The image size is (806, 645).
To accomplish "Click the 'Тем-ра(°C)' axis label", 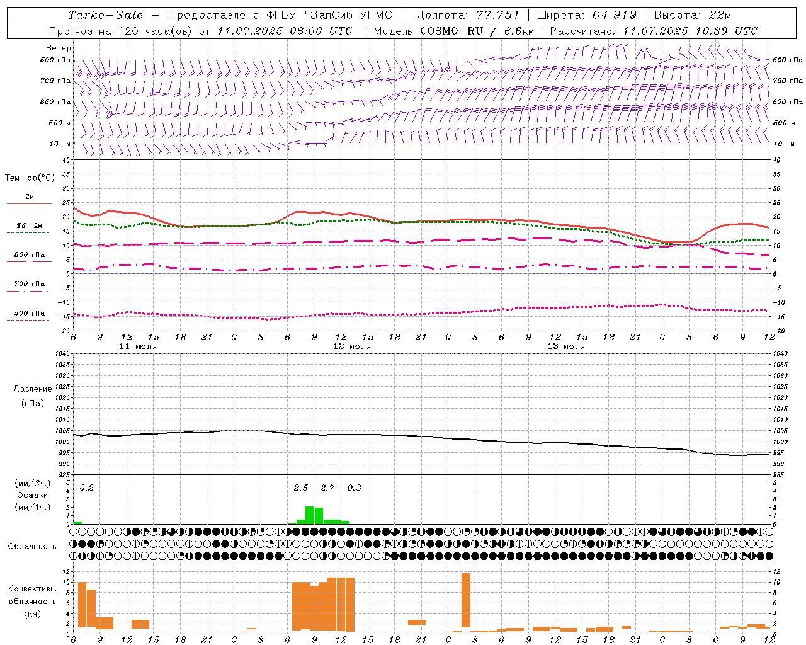I will tap(30, 178).
